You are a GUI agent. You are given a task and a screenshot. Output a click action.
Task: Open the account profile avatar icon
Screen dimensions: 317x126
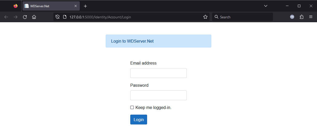(292, 17)
